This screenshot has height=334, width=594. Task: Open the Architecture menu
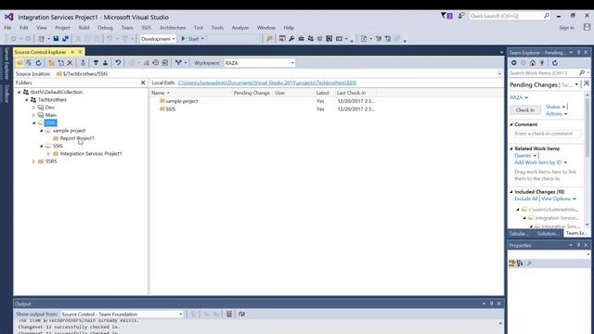coord(173,28)
